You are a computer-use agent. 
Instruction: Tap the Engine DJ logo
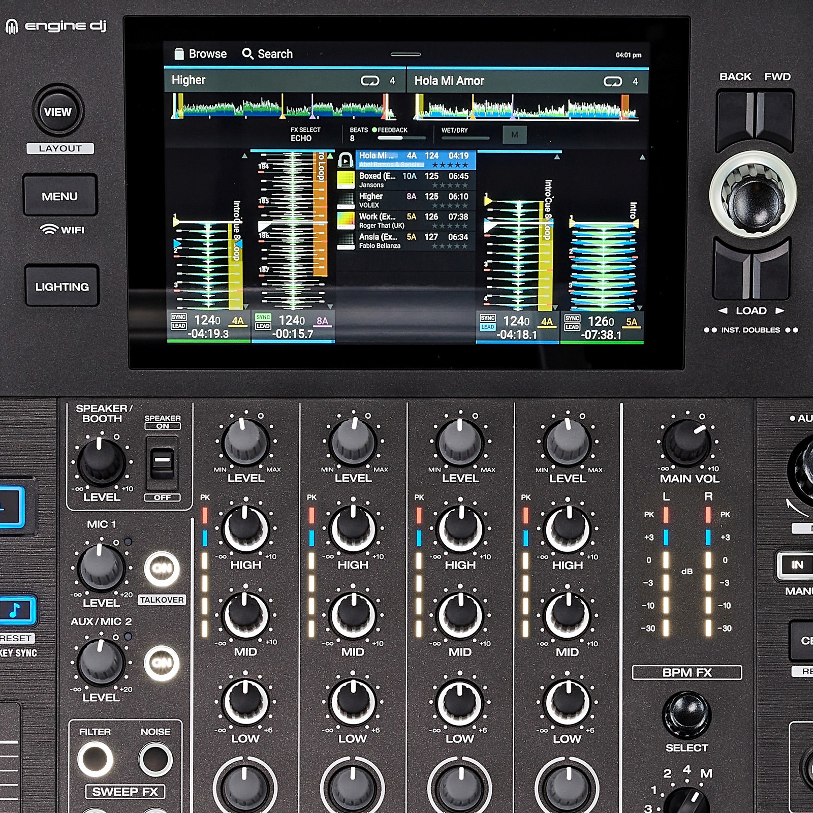point(56,25)
